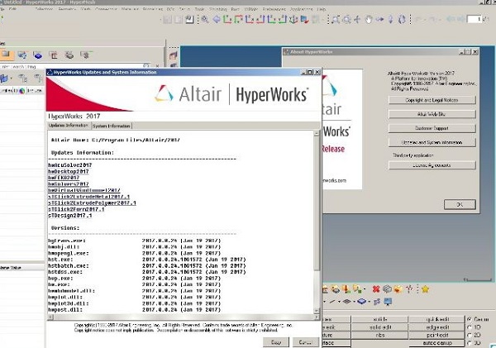Select the isometric axes view icon
This screenshot has width=496, height=348.
click(x=294, y=20)
